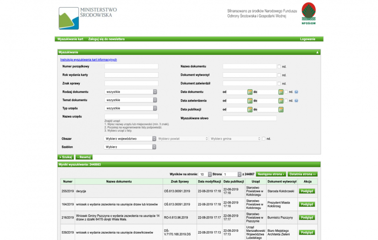The image size is (378, 240).
Task: Tick the nd. checkbox for Dokument zatwierdził
Action: (x=279, y=84)
